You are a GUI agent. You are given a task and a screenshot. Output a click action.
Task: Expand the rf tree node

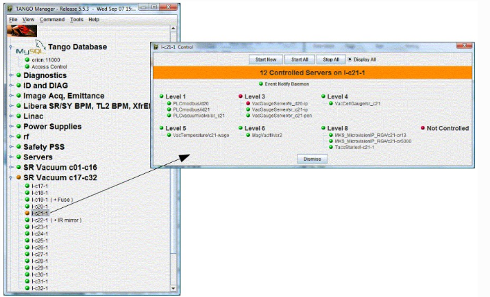(11, 137)
